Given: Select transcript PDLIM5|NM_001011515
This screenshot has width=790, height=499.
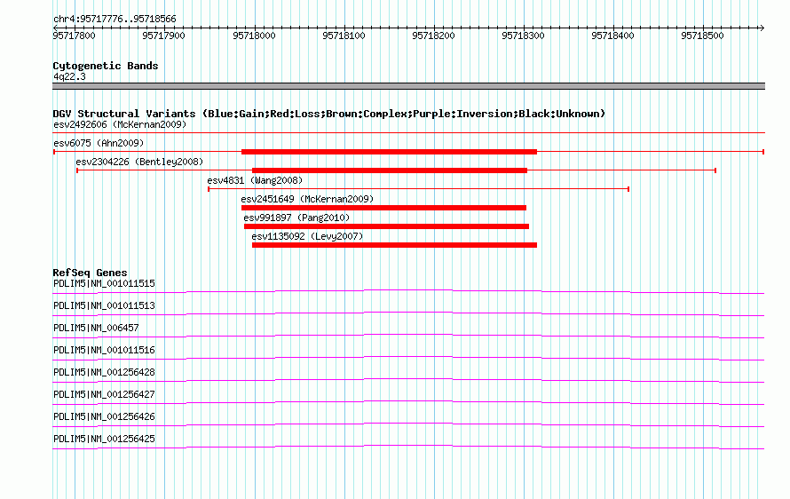Looking at the screenshot, I should (104, 284).
